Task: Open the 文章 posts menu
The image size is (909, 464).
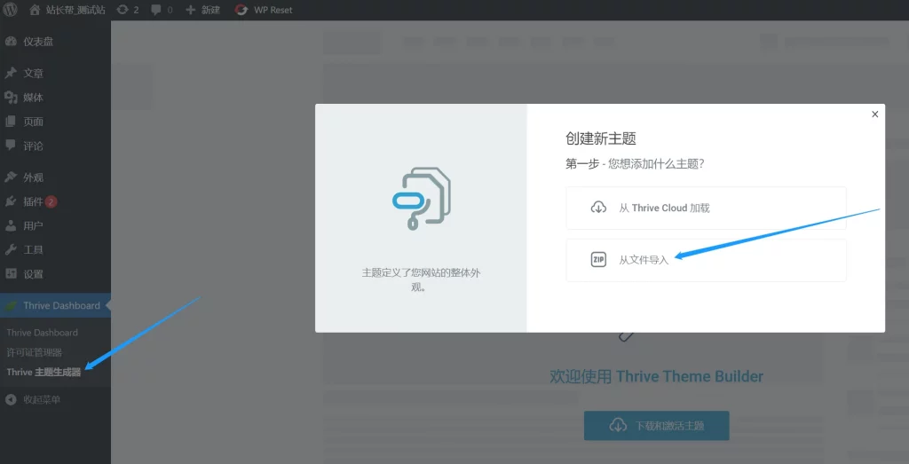Action: [x=33, y=74]
